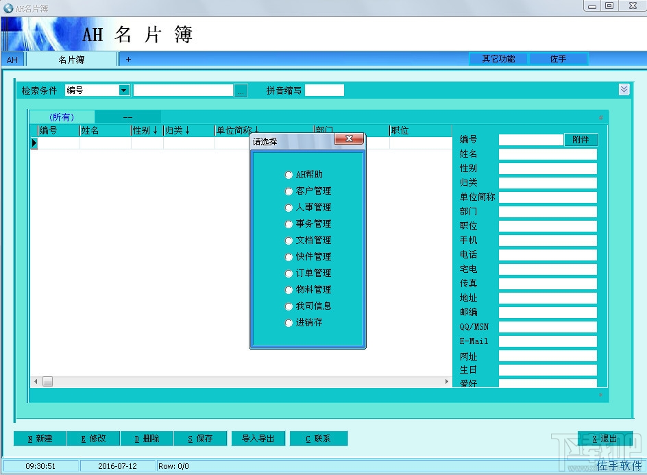
Task: Click the sort arrow on 单位简称 column
Action: [257, 130]
